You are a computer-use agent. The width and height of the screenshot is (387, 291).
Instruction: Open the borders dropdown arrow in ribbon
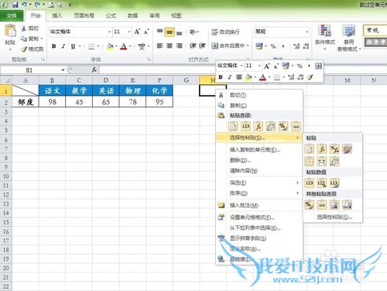click(98, 46)
